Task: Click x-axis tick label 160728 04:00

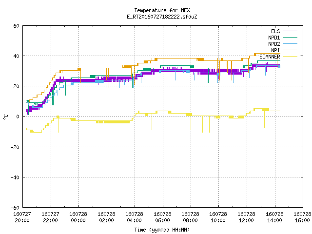Action: pos(135,217)
